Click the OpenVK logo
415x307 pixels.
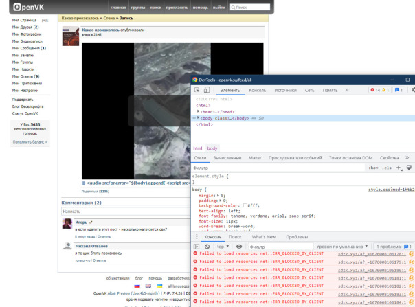pos(29,7)
